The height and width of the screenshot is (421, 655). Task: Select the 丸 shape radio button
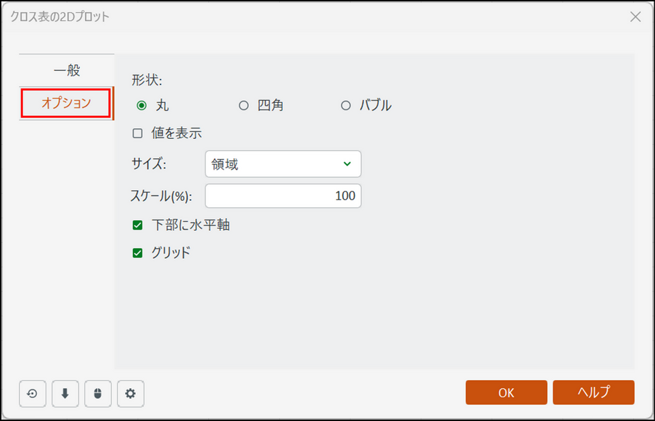point(142,106)
